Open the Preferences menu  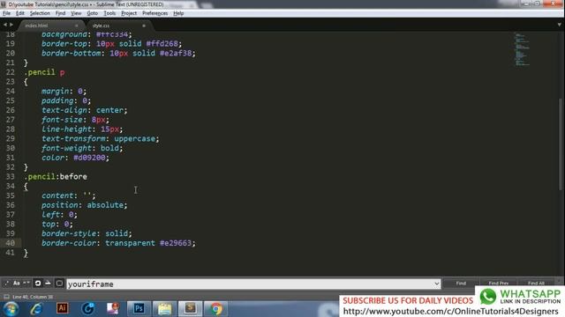(x=155, y=13)
